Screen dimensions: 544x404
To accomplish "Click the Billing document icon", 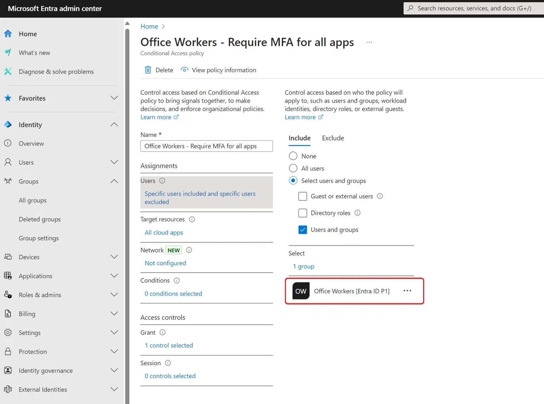I will 8,313.
